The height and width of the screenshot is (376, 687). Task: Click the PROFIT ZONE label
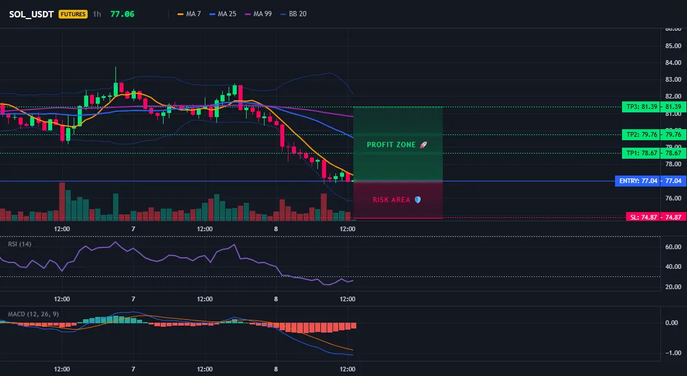coord(391,144)
